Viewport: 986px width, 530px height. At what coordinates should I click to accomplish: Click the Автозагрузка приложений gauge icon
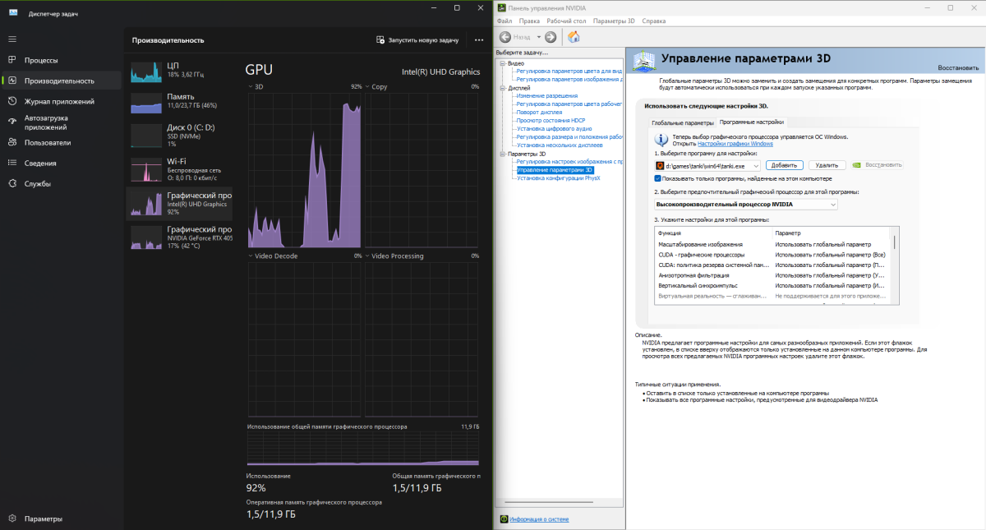12,122
